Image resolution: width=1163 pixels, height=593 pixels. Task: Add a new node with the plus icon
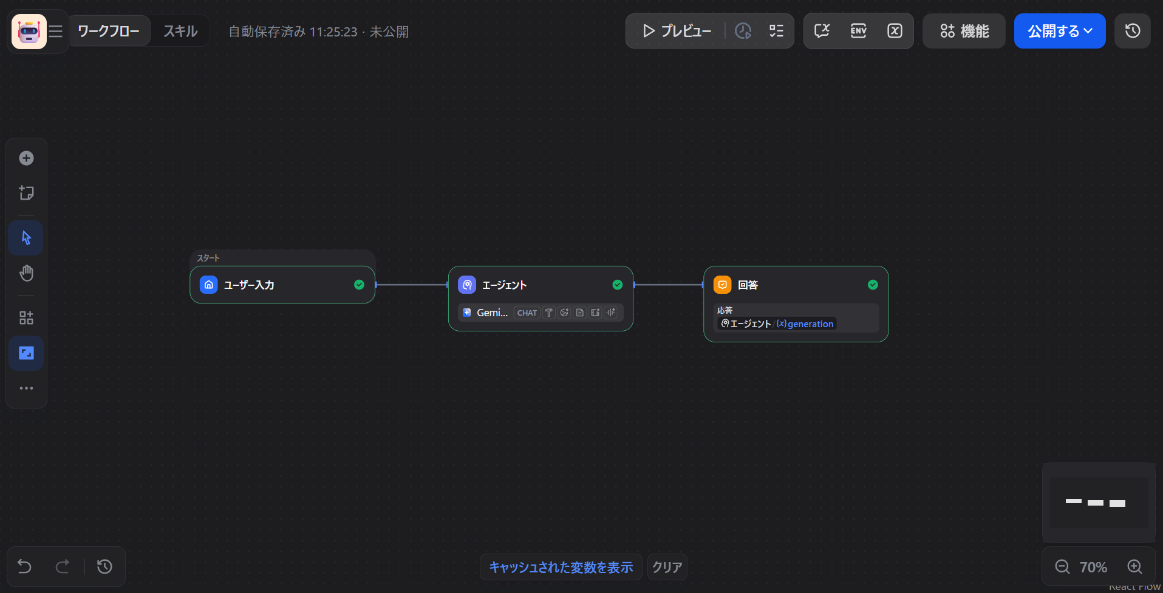click(x=26, y=158)
